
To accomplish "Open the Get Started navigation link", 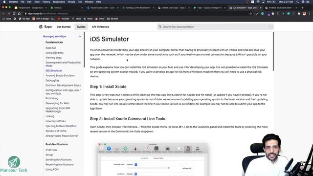I will [x=64, y=27].
